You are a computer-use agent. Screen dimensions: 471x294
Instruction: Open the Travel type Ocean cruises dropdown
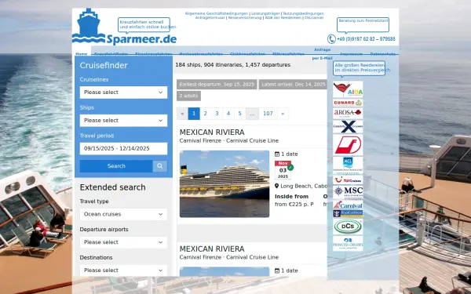point(123,214)
